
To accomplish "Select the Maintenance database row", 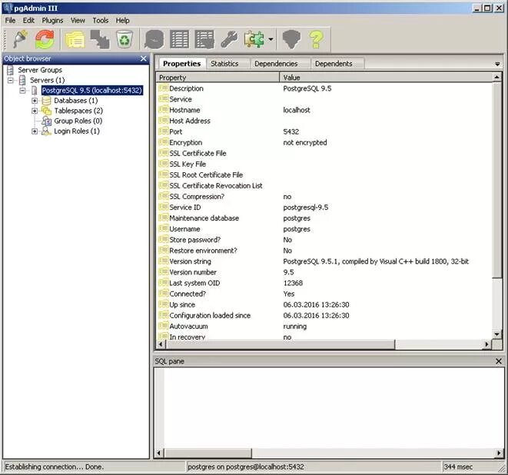I will 324,218.
